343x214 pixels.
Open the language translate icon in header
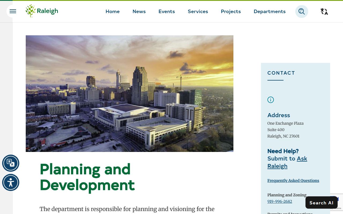(x=324, y=12)
